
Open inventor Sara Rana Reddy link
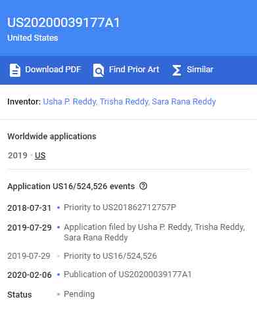pyautogui.click(x=184, y=102)
